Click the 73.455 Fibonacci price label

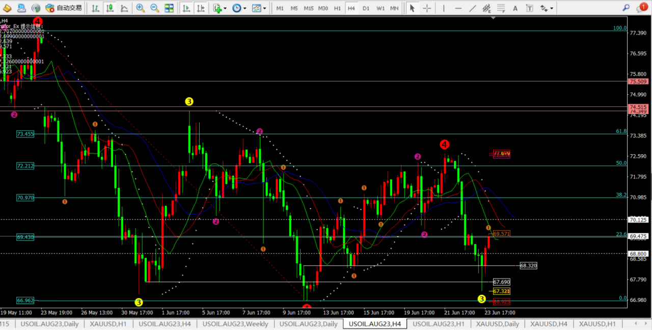tap(25, 134)
